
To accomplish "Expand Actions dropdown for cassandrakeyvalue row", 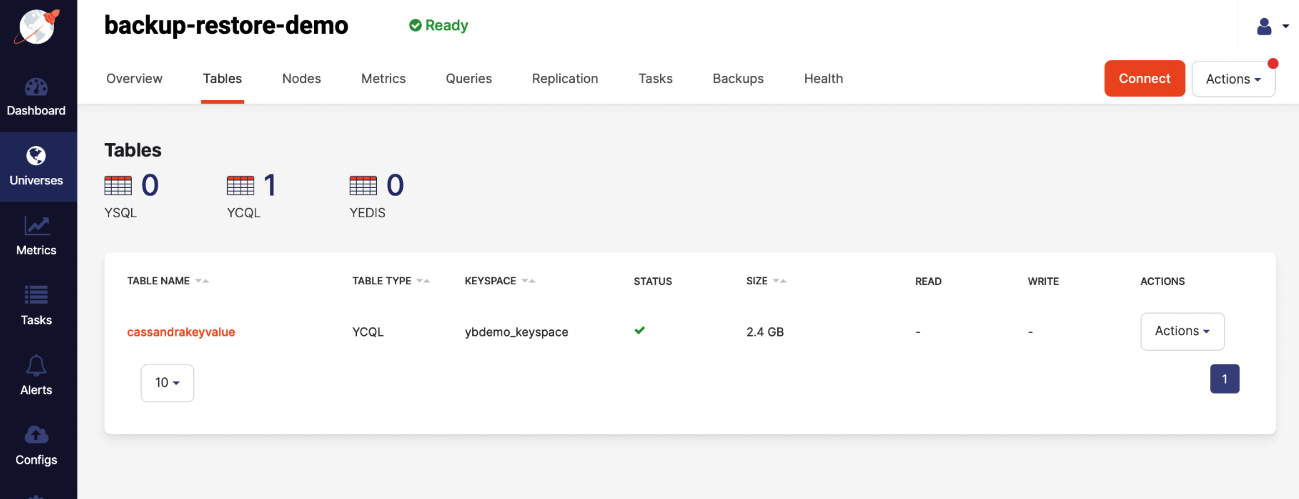I will (x=1182, y=331).
